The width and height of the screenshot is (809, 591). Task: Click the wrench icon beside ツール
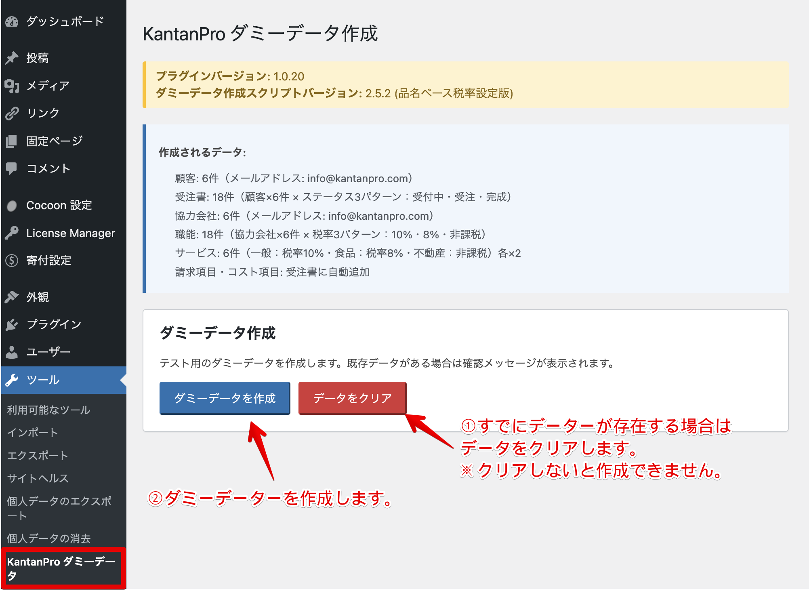click(12, 380)
